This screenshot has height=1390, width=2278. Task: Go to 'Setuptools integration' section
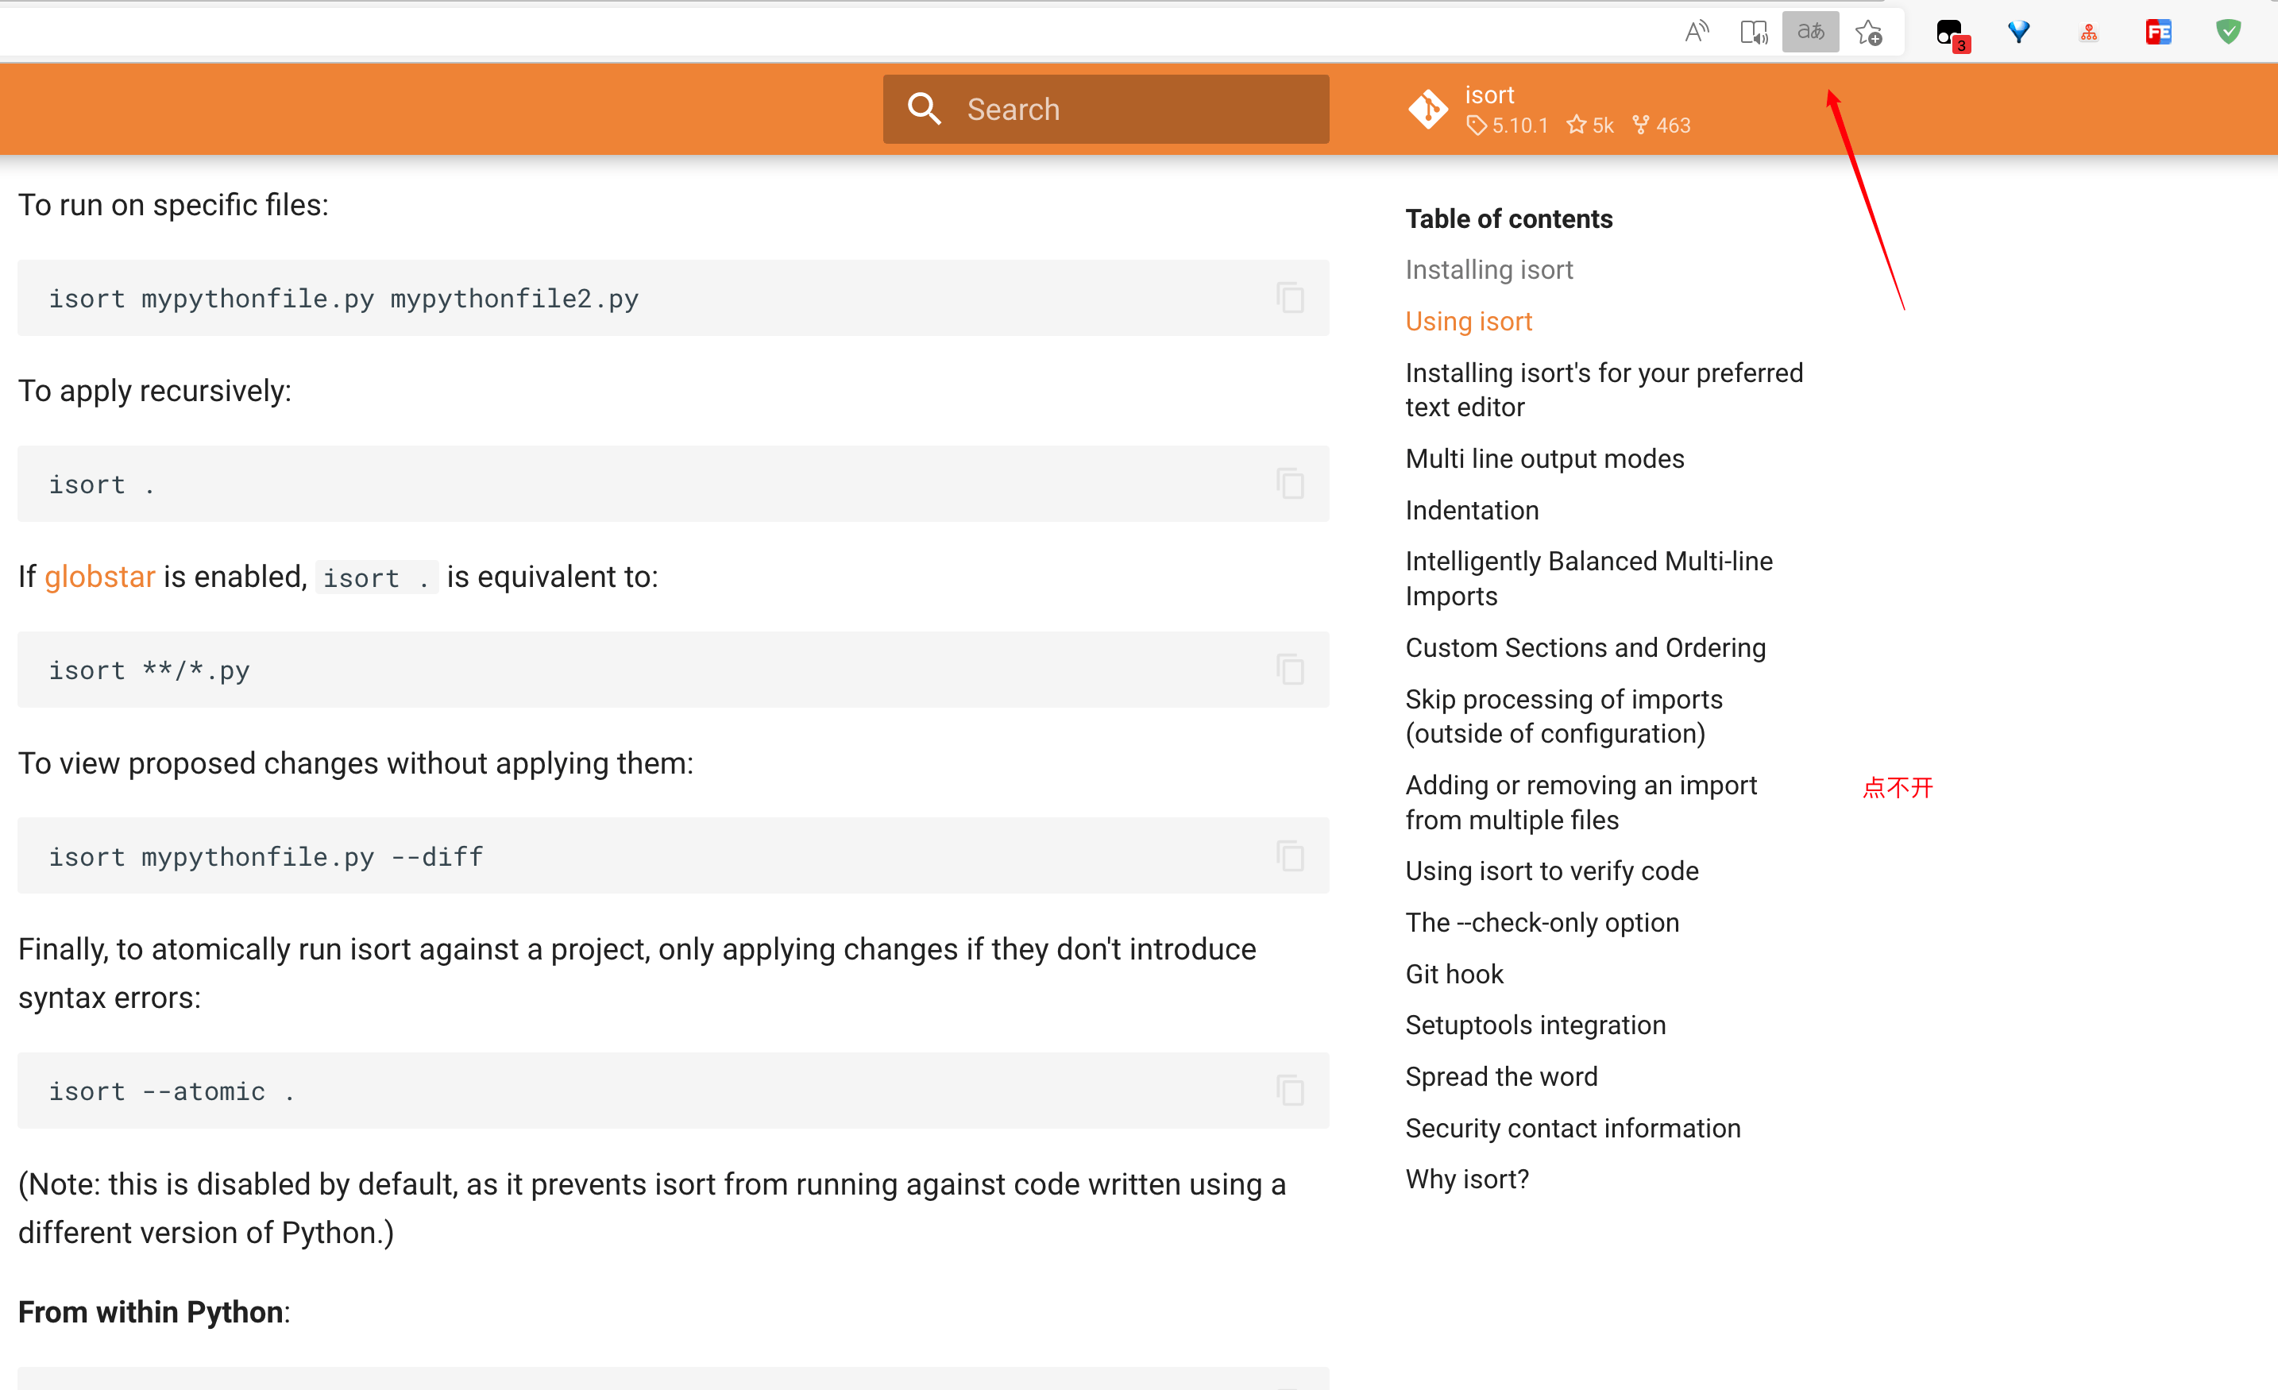coord(1535,1025)
